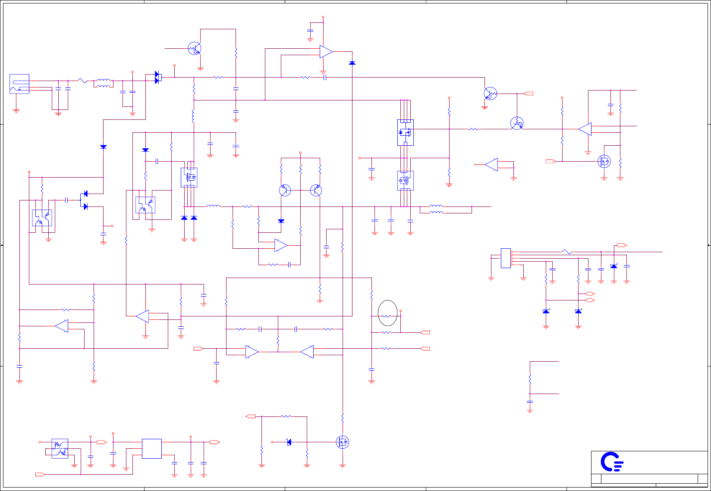This screenshot has width=711, height=491.
Task: Click the red port at the bottom-left corner
Action: [x=40, y=474]
